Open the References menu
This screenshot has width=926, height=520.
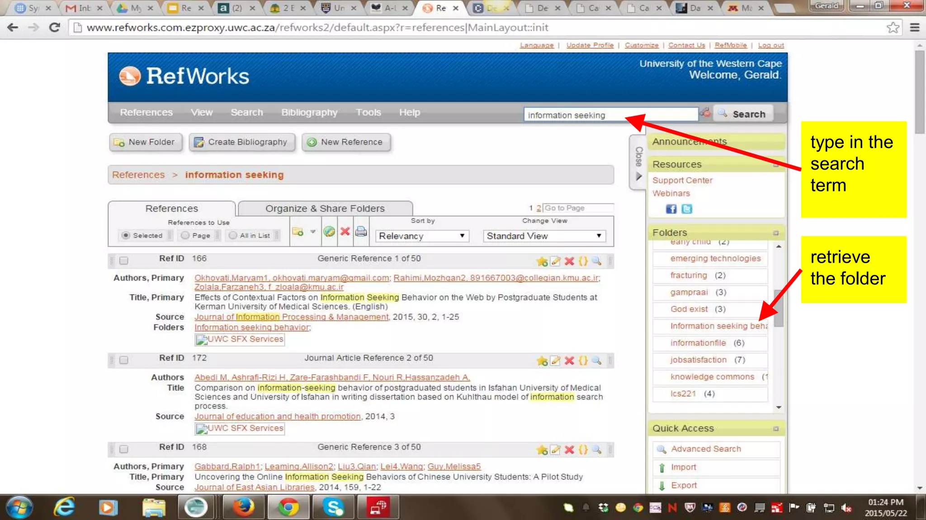tap(146, 112)
